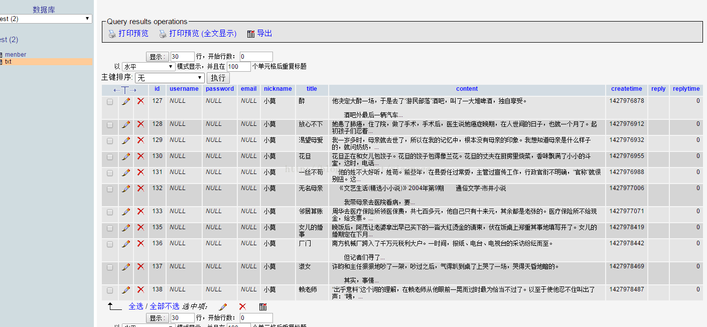Open the menber table in the sidebar
Screen dimensions: 707x327
(x=16, y=55)
